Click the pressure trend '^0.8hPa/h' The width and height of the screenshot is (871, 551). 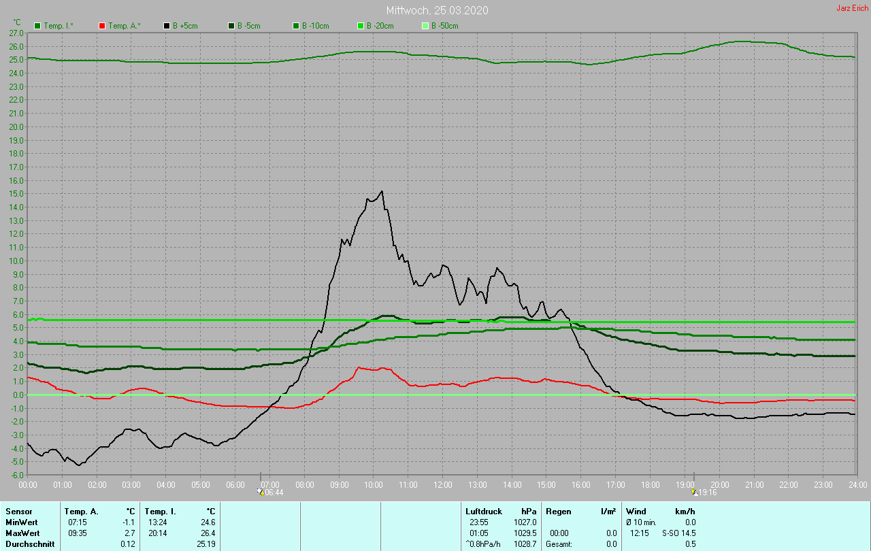pos(483,544)
